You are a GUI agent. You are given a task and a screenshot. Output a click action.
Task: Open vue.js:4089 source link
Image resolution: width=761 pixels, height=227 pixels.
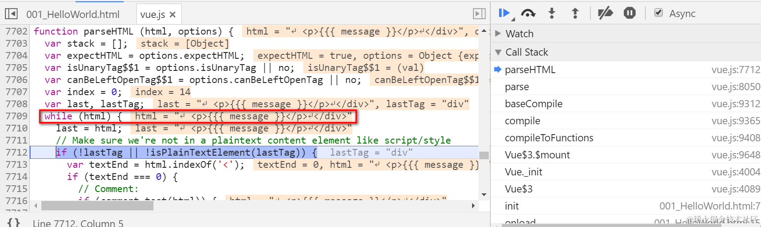pyautogui.click(x=736, y=189)
